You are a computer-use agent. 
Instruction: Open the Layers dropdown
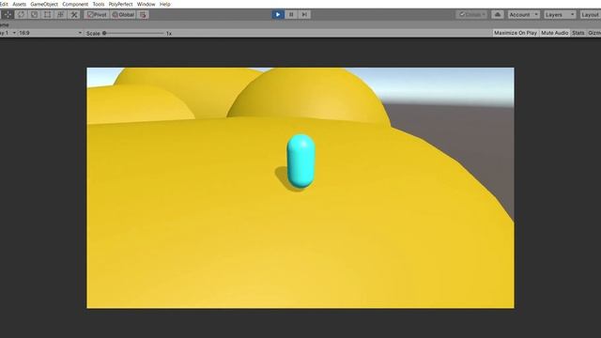(560, 15)
